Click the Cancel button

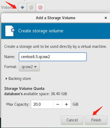pyautogui.click(x=72, y=120)
